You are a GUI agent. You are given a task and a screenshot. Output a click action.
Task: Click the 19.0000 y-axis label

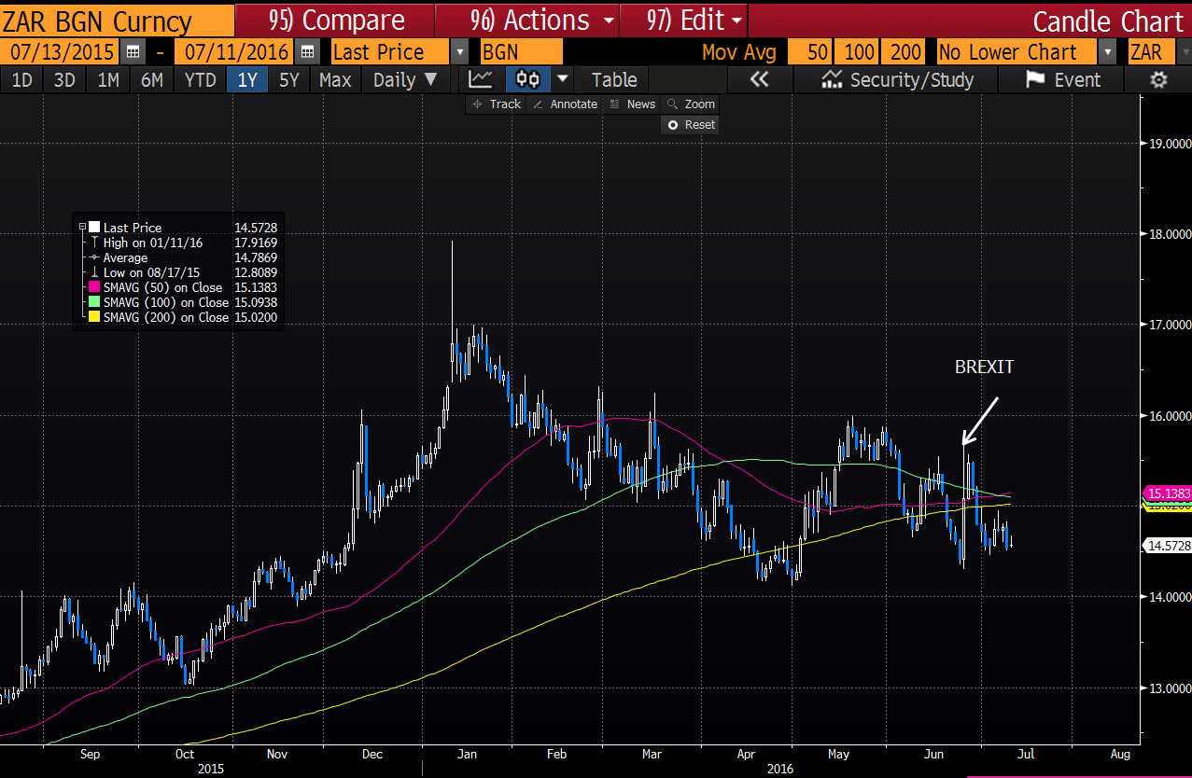1169,144
